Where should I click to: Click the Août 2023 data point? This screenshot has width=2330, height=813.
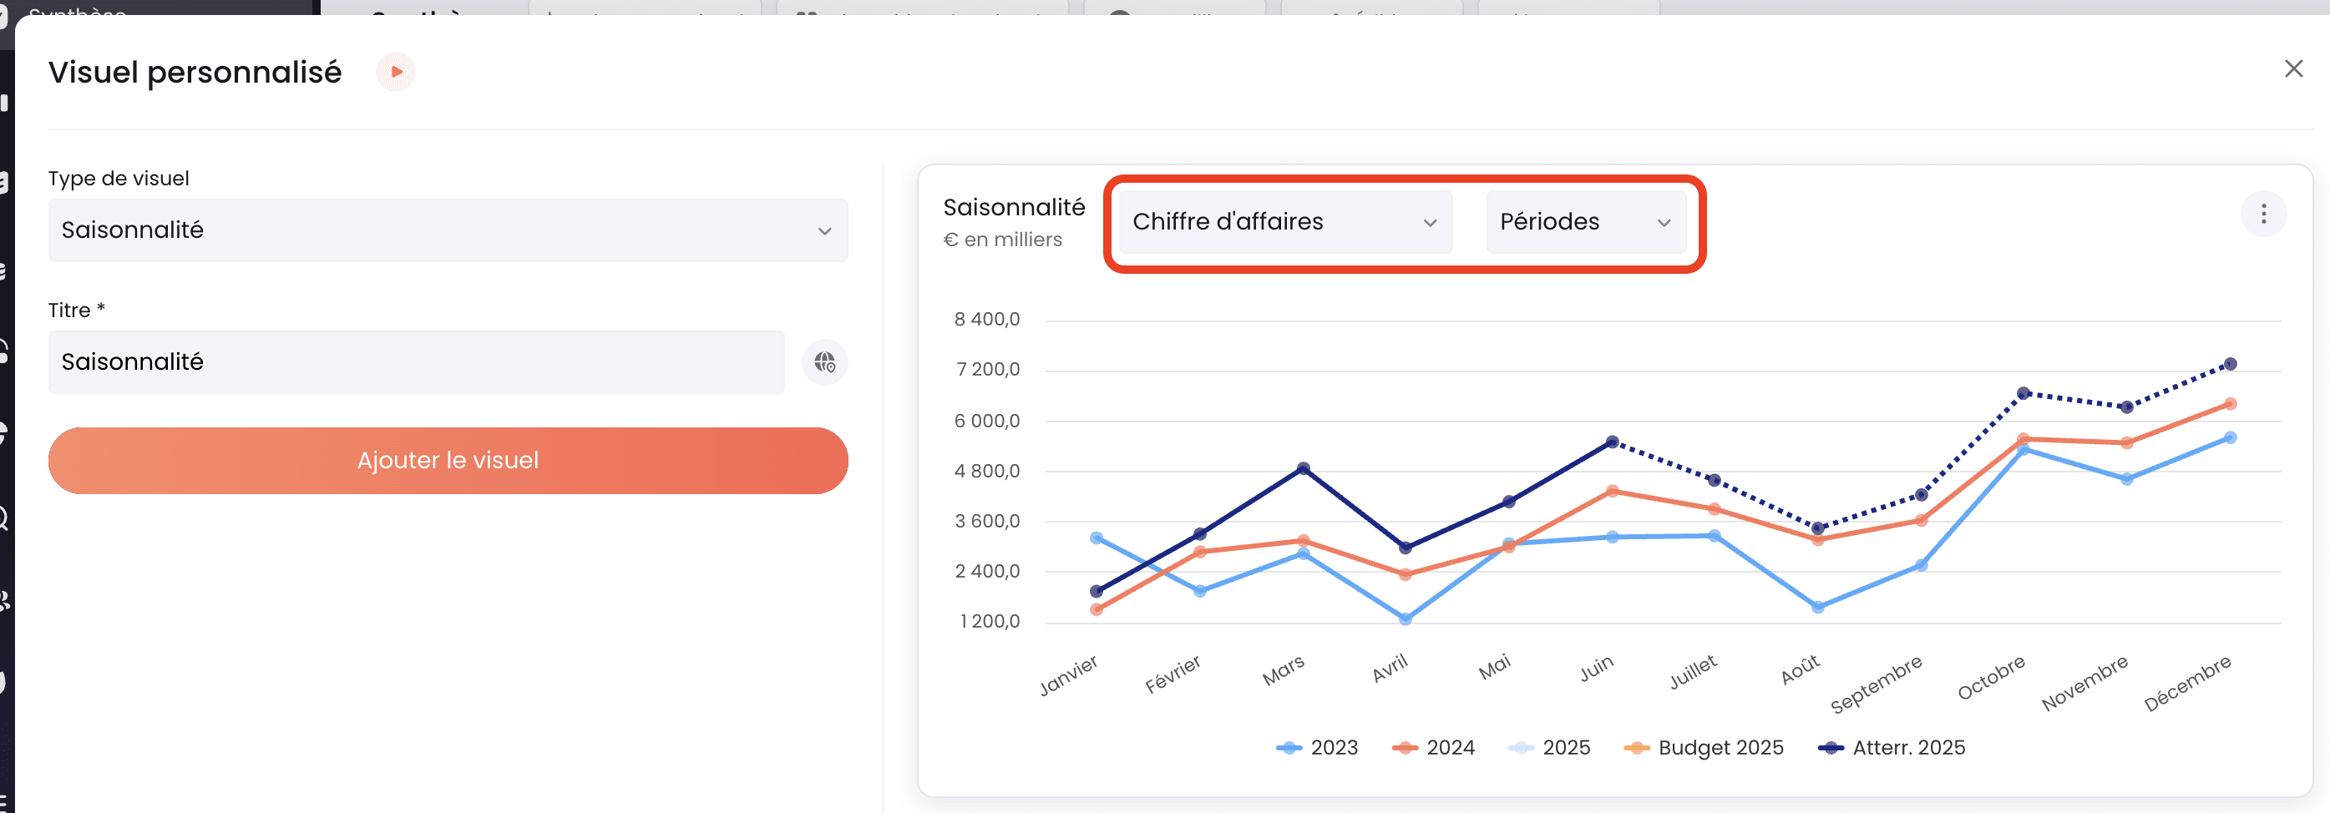click(1818, 607)
